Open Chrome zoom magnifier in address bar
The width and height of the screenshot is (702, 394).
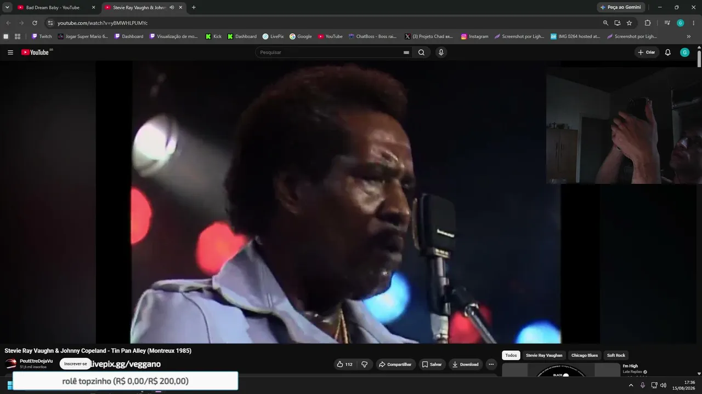click(x=605, y=23)
